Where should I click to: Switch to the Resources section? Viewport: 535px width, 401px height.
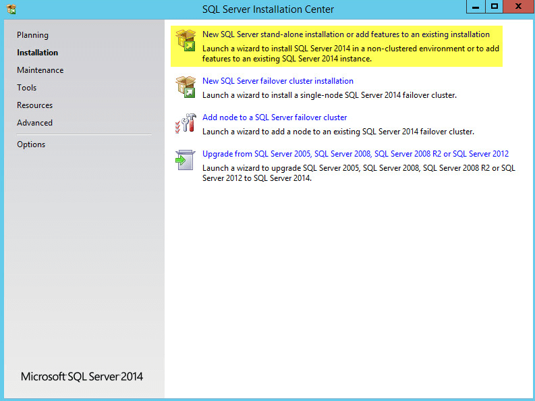pos(35,105)
